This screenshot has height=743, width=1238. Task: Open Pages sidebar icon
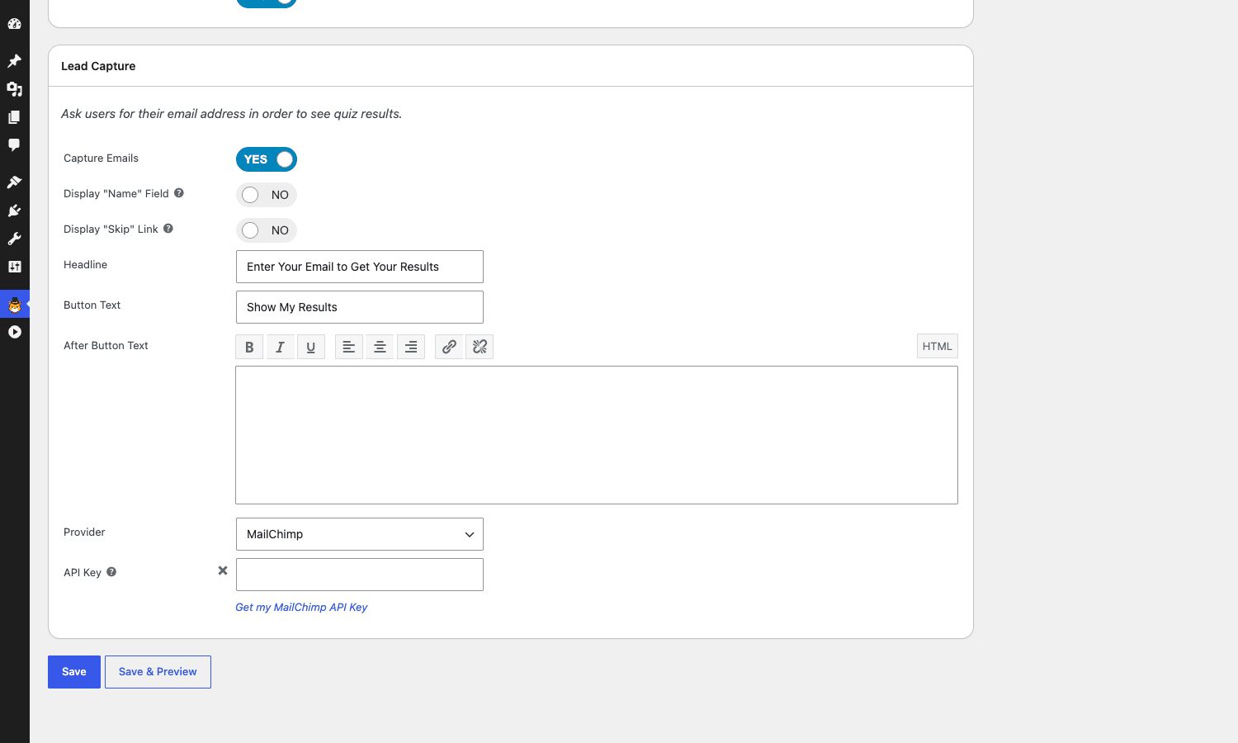(x=14, y=116)
